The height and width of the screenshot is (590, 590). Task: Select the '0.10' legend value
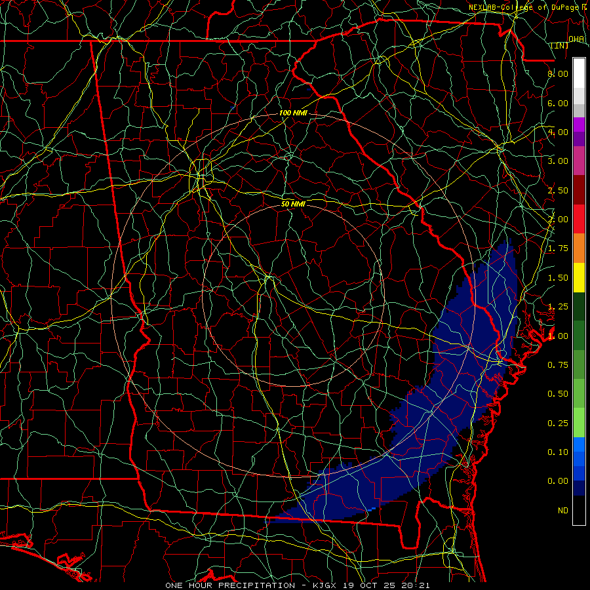[x=558, y=452]
